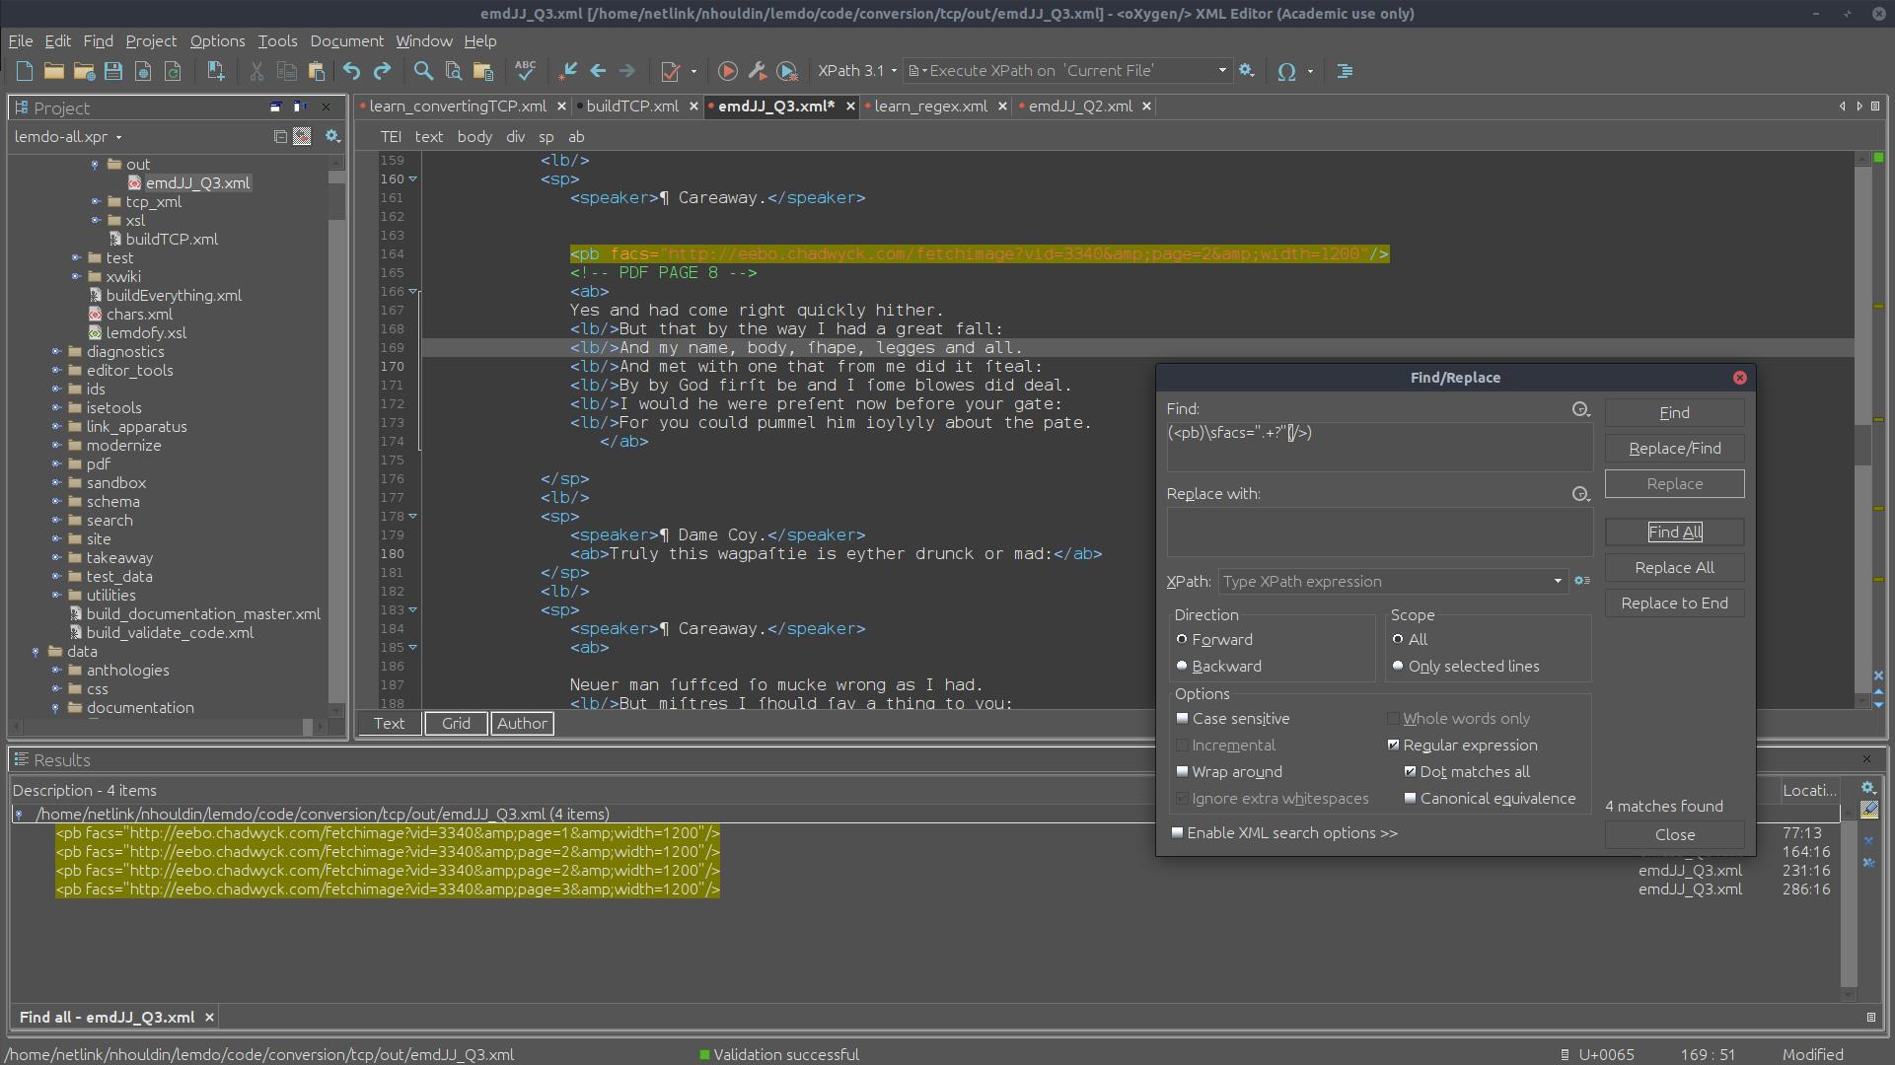The width and height of the screenshot is (1895, 1065).
Task: Click the Undo arrow icon
Action: coord(351,71)
